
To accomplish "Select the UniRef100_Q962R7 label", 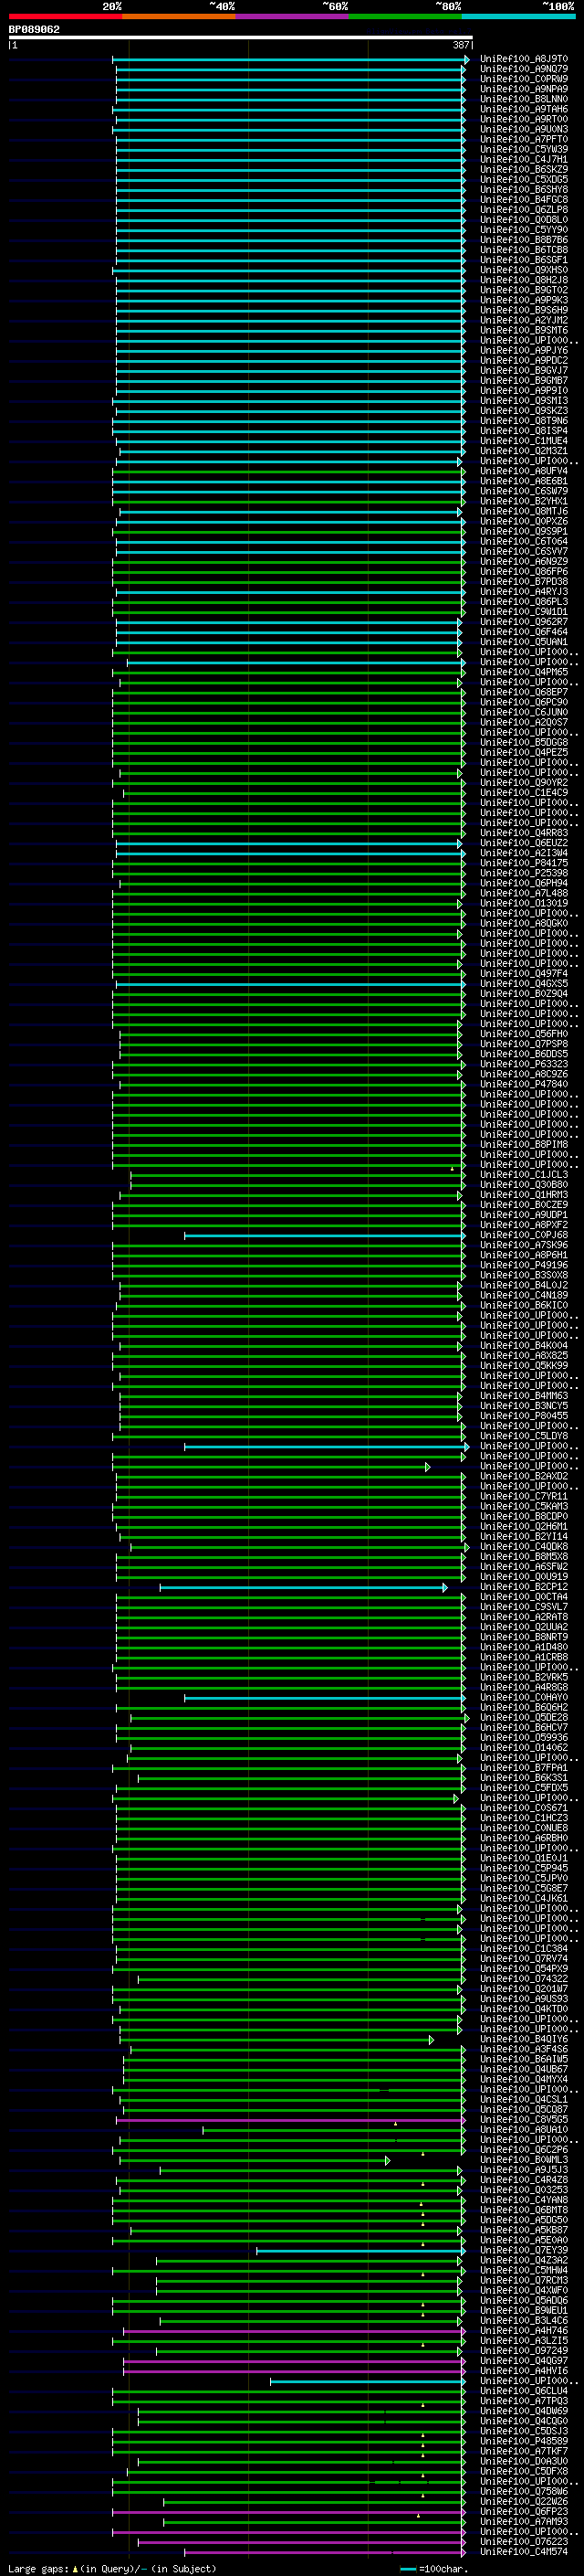I will pos(524,622).
